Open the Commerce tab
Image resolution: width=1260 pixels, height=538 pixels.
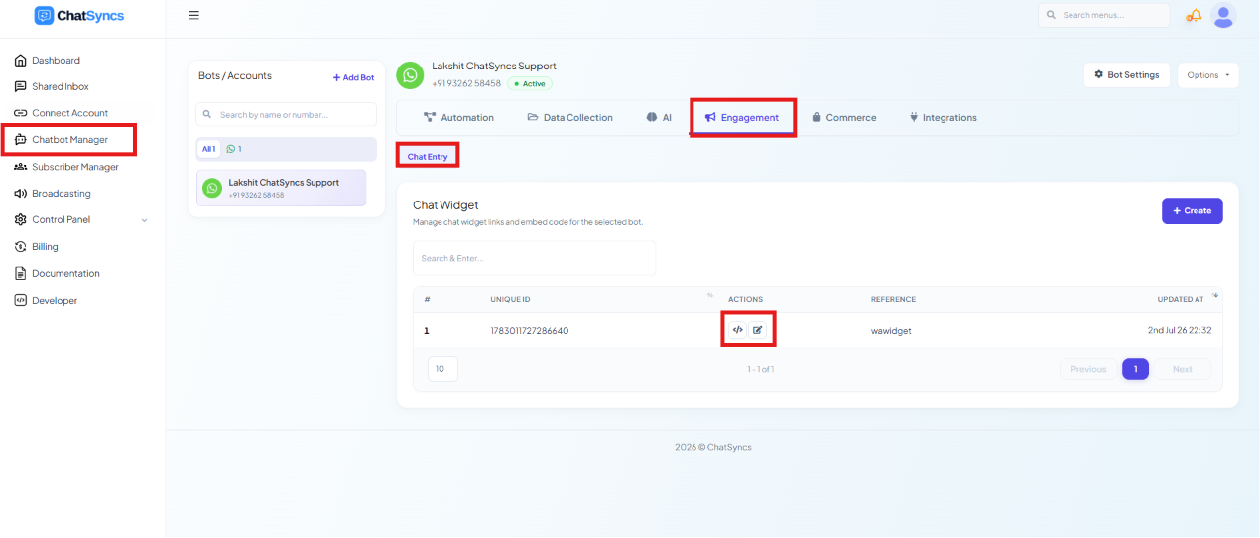(844, 117)
